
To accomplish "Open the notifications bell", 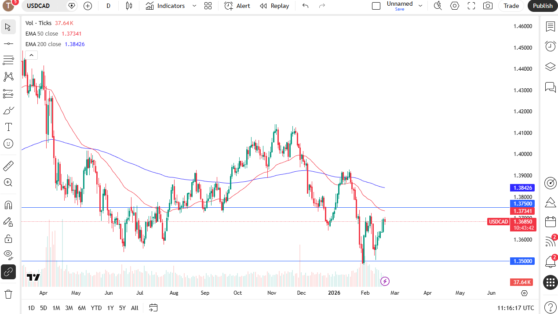I will [x=550, y=262].
